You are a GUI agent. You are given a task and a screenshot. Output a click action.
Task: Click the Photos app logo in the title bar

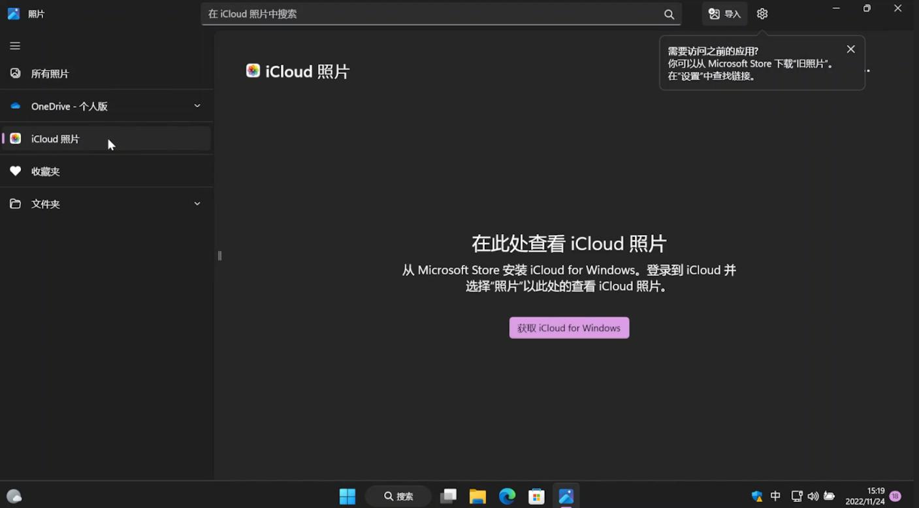click(13, 13)
